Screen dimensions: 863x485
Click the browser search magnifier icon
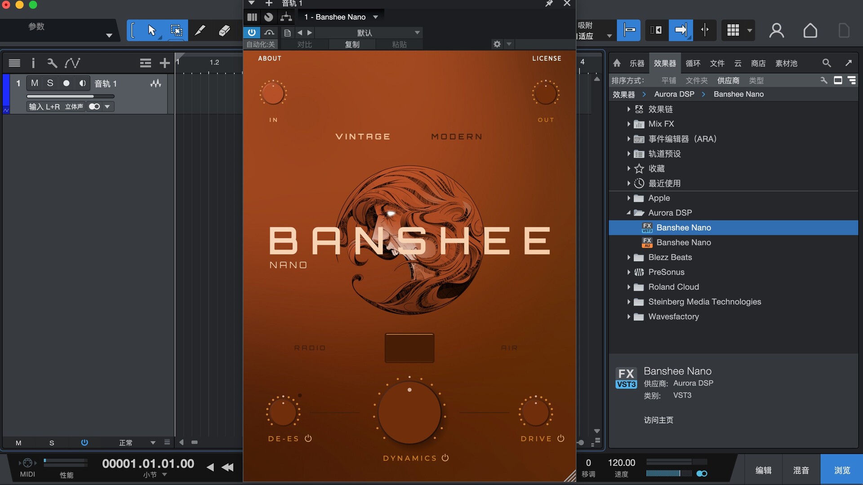point(826,63)
